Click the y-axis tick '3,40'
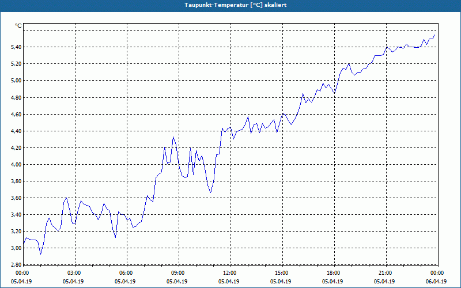Screen dimensions: 461x288 click(x=16, y=215)
